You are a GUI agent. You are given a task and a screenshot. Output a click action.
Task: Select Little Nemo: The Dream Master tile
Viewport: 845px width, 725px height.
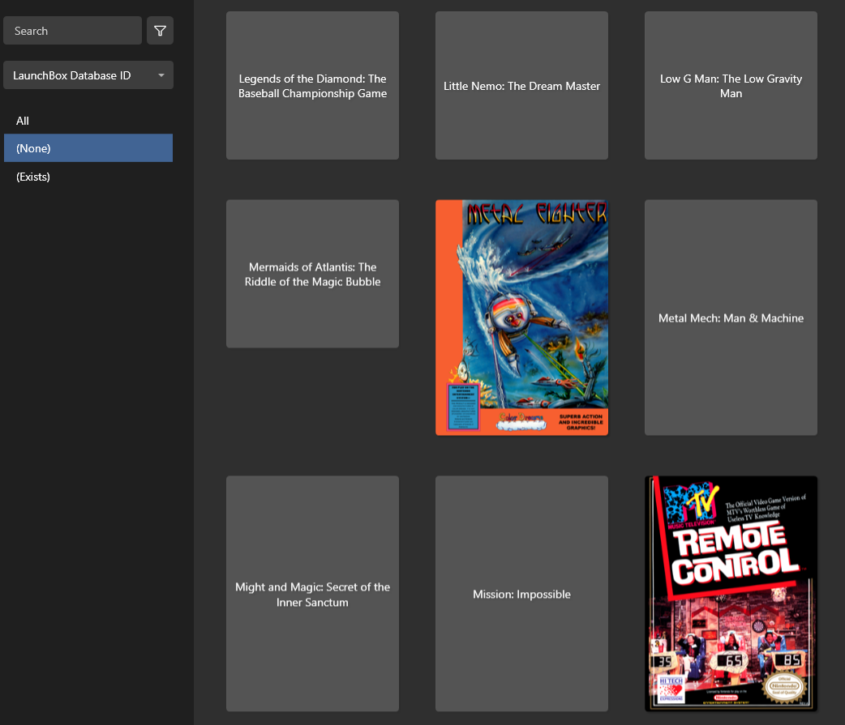521,86
